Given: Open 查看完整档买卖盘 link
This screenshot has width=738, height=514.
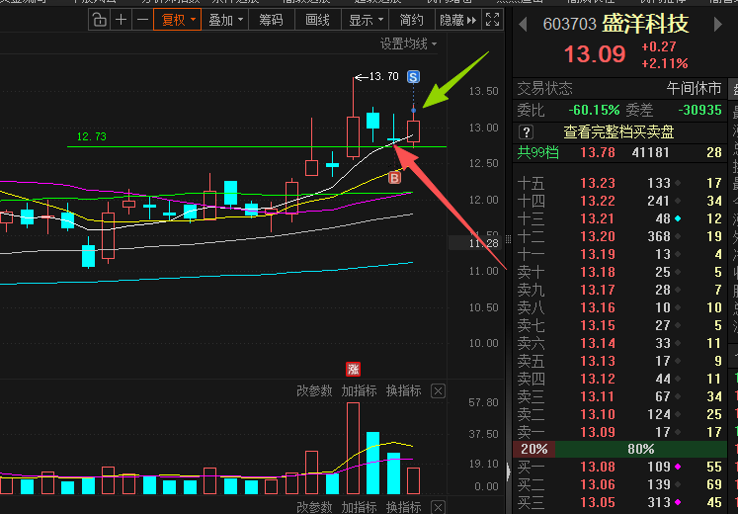Looking at the screenshot, I should point(618,132).
